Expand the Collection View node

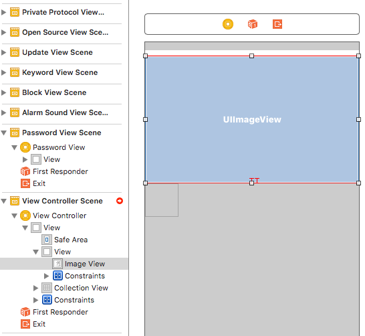point(35,288)
